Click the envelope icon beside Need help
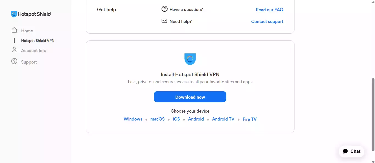Image resolution: width=375 pixels, height=163 pixels. [164, 21]
